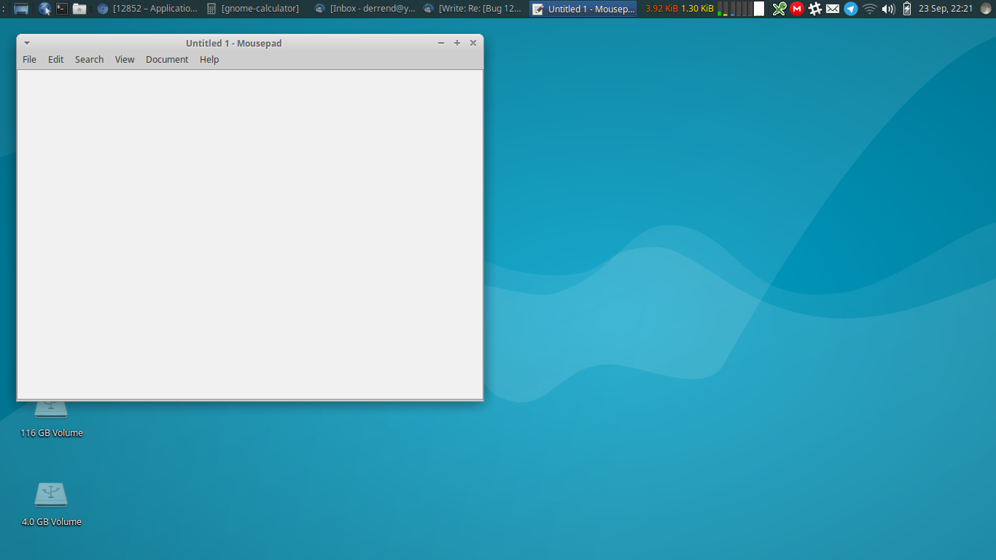Open the Wi-Fi network indicator
Screen dimensions: 996x560
click(869, 9)
